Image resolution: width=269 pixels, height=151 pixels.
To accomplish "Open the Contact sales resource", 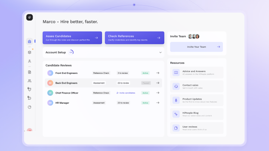I will coord(197,86).
